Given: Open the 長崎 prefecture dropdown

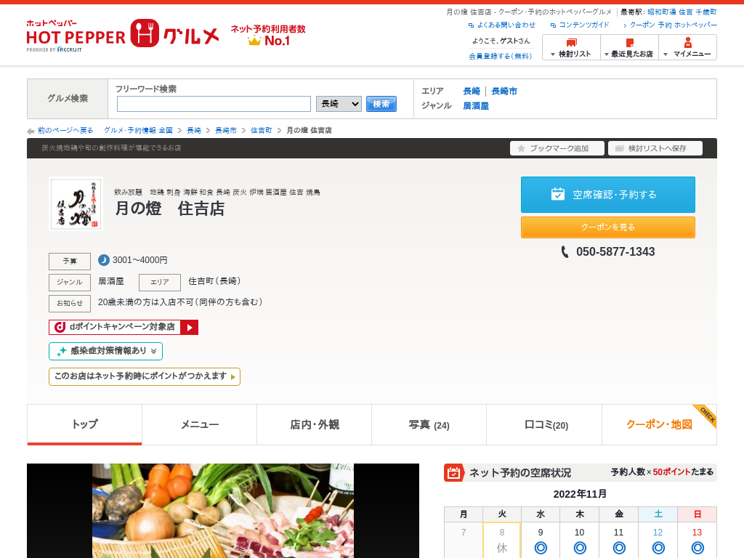Looking at the screenshot, I should pos(339,104).
